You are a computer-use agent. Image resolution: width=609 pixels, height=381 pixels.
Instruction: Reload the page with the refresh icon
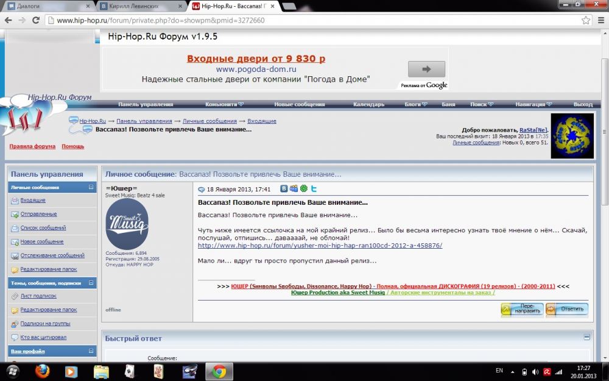pos(36,20)
